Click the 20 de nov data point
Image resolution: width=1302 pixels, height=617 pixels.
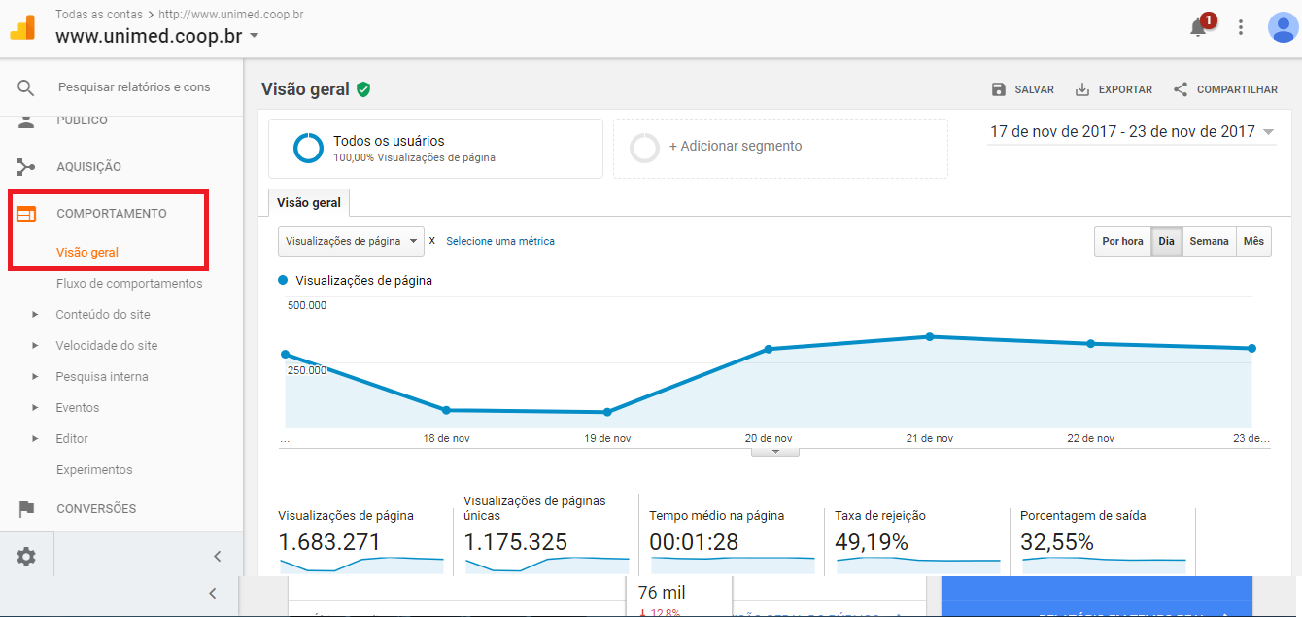(769, 349)
